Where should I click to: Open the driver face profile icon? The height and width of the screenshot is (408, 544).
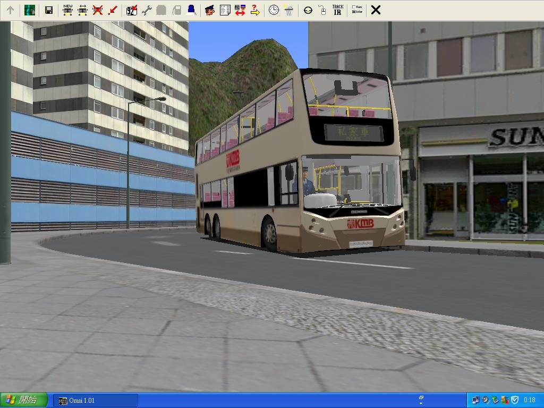tap(209, 10)
